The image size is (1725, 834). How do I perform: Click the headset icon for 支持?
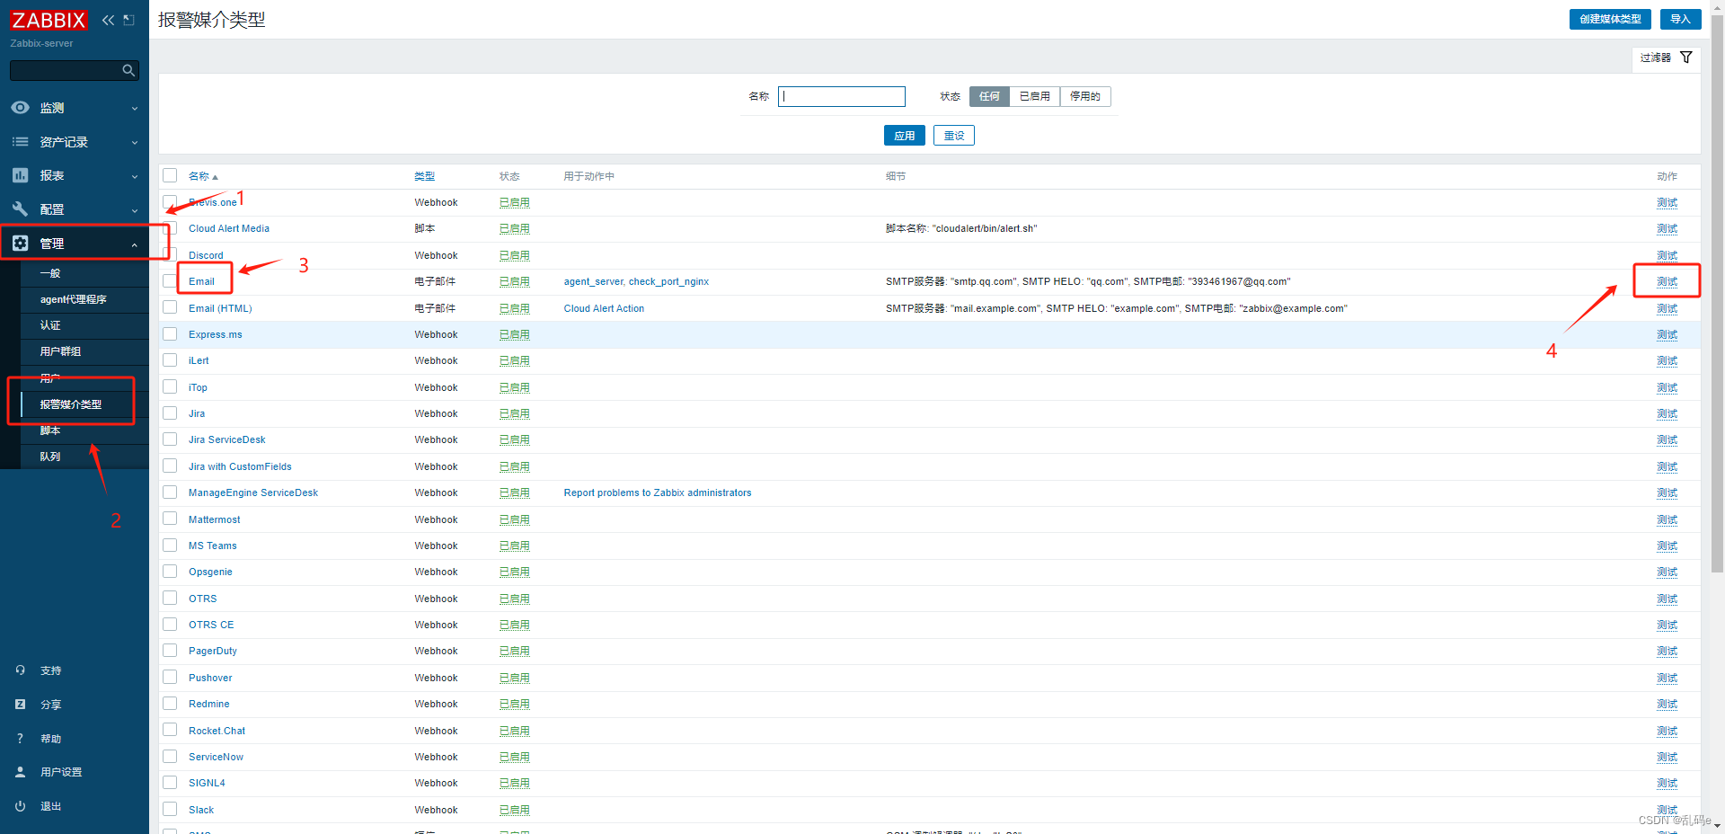[20, 670]
